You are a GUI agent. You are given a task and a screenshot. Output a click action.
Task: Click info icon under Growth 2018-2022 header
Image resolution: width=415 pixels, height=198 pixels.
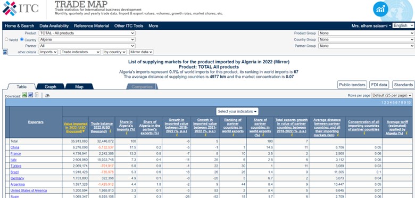pos(177,135)
